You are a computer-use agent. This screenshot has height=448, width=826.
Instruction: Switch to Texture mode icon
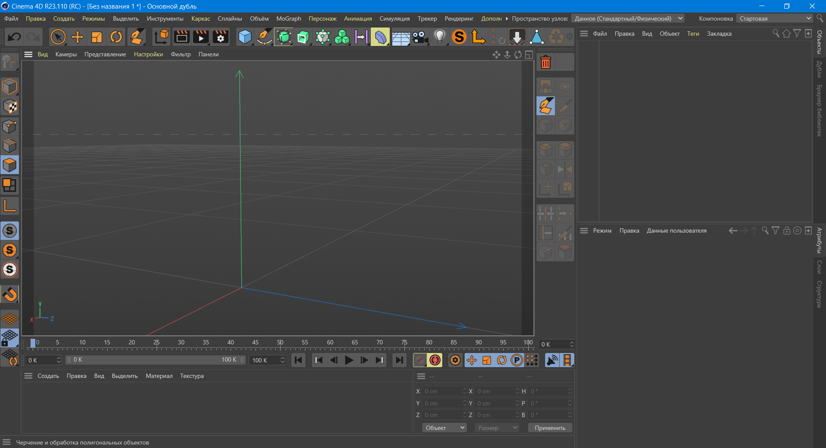click(x=9, y=106)
